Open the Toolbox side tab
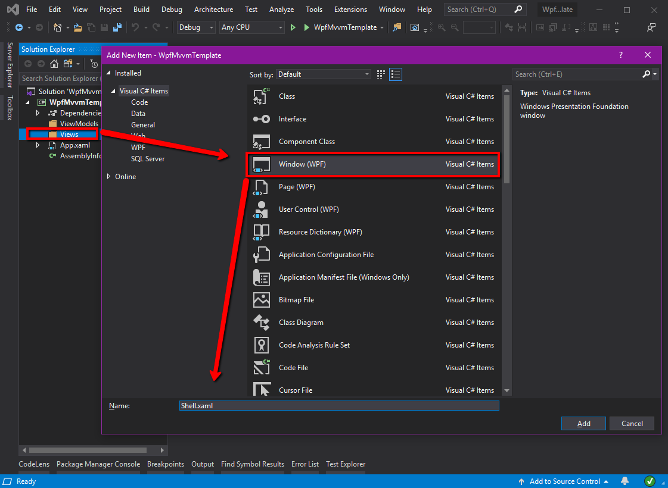Viewport: 668px width, 488px height. pyautogui.click(x=10, y=108)
